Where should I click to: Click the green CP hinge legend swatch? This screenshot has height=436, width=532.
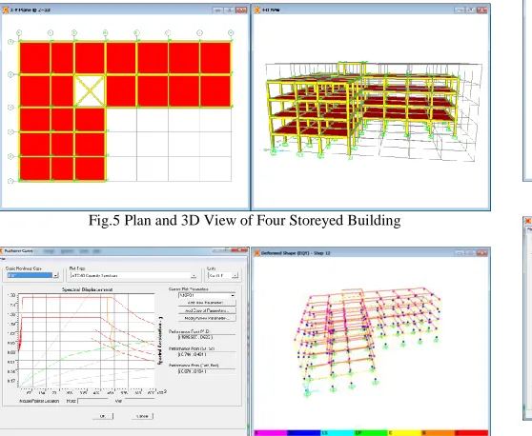click(x=371, y=433)
